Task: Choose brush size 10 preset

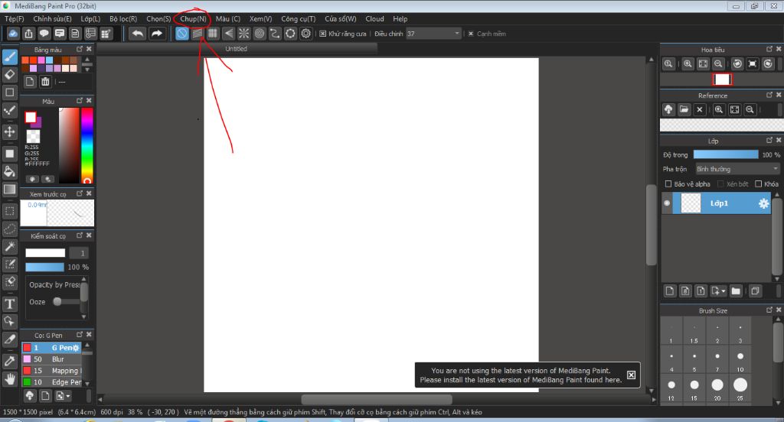Action: click(740, 359)
